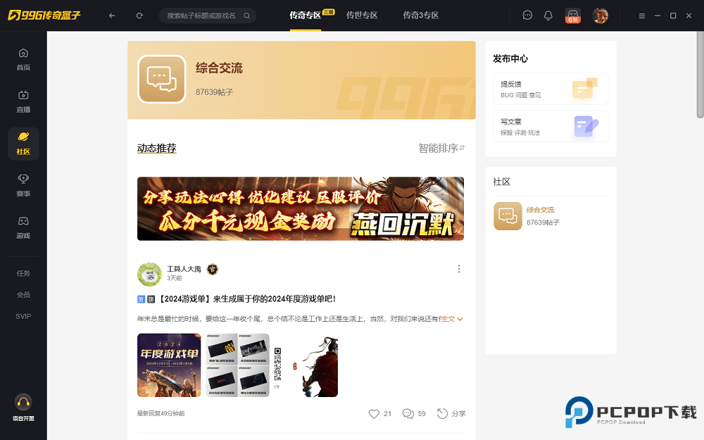The width and height of the screenshot is (704, 440).
Task: Click the search posts input field
Action: click(x=201, y=15)
